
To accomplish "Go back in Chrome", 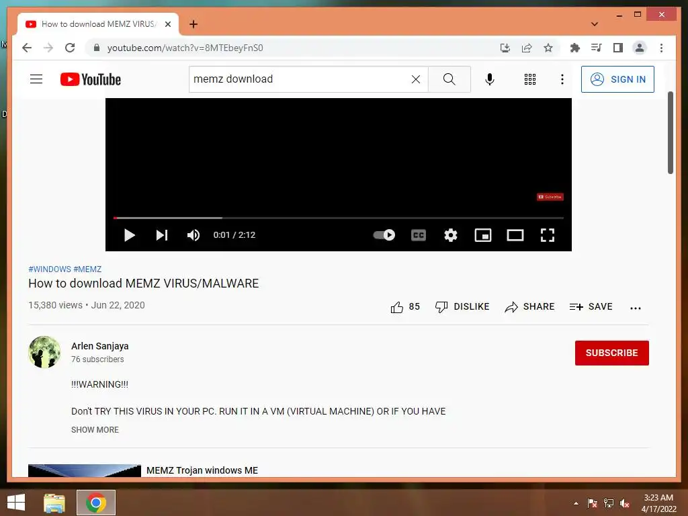I will 27,48.
